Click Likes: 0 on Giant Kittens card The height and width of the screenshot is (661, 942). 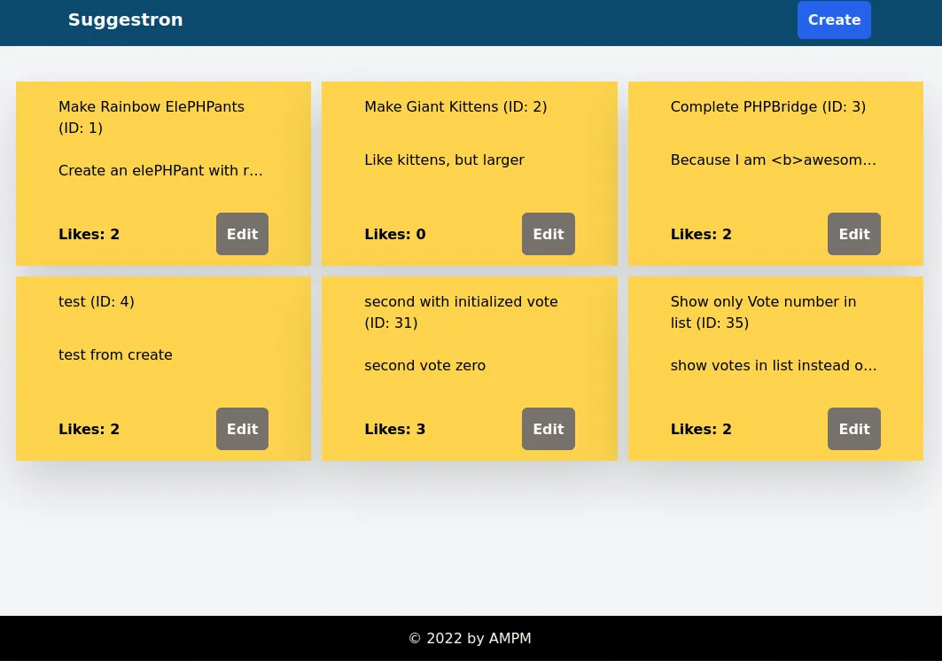pyautogui.click(x=394, y=234)
